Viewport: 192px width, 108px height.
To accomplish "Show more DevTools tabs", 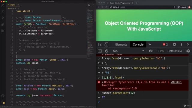I will coord(149,44).
